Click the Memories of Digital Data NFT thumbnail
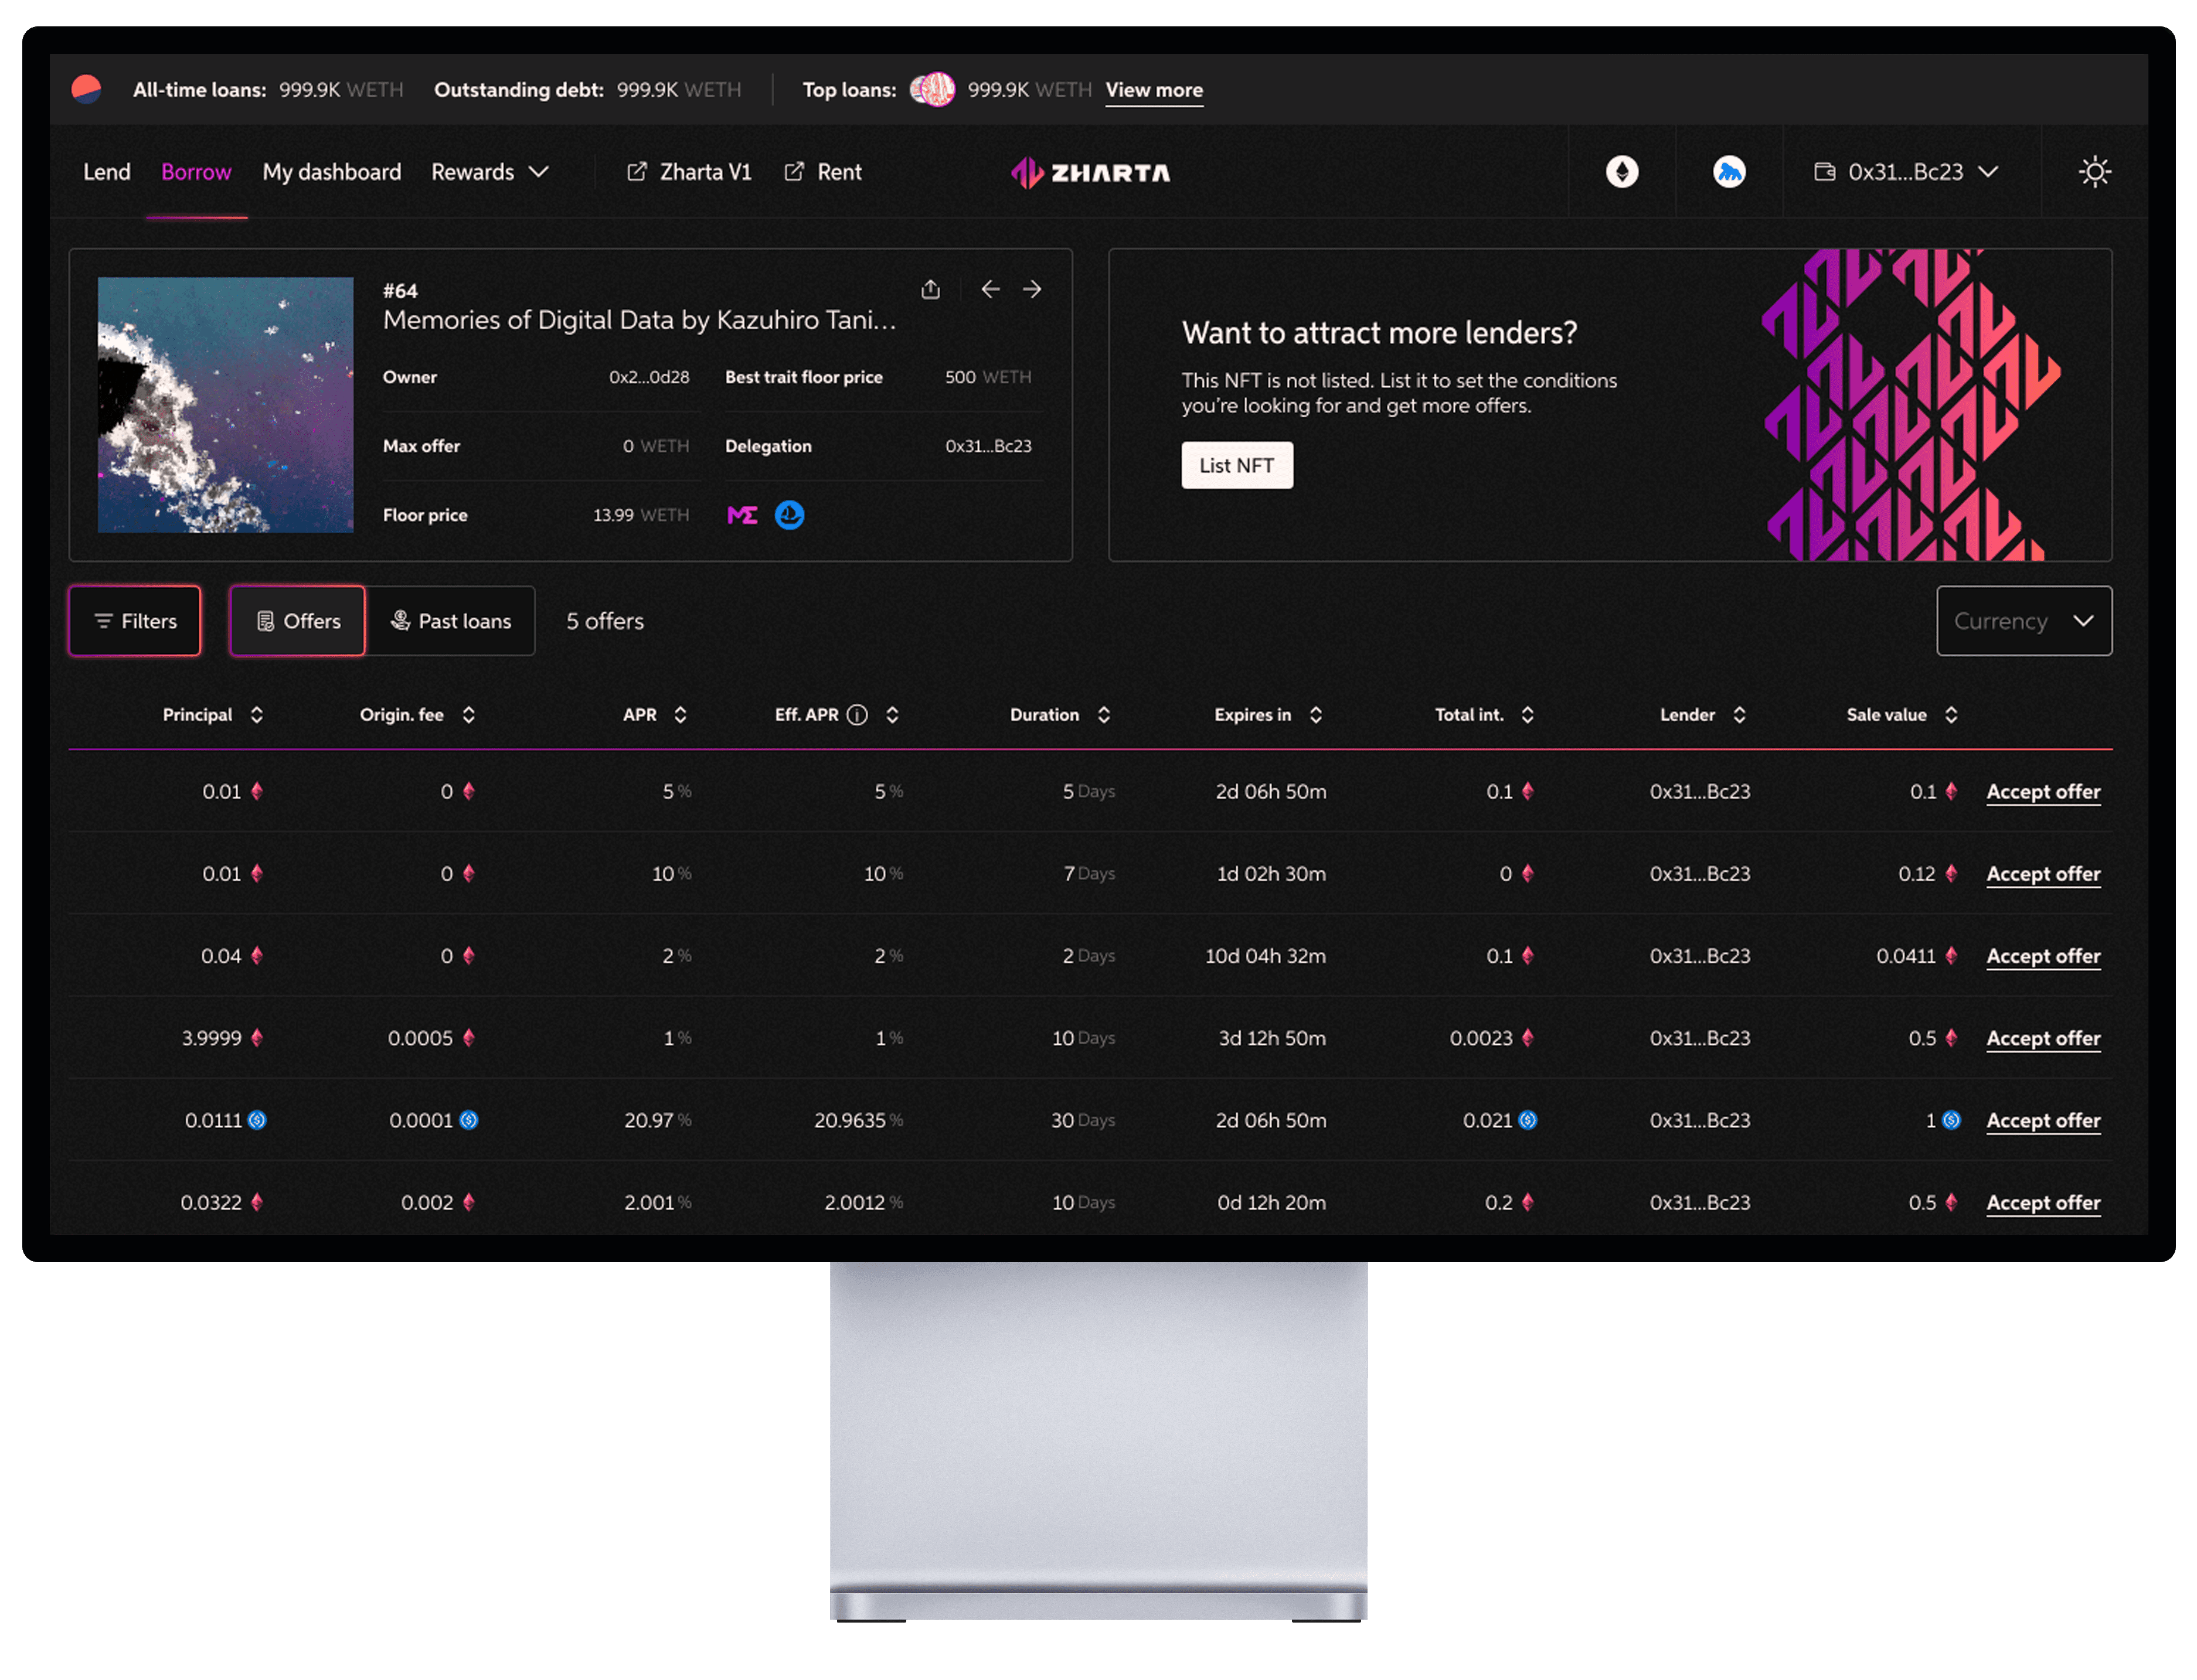Screen dimensions: 2197x1680 (225, 405)
